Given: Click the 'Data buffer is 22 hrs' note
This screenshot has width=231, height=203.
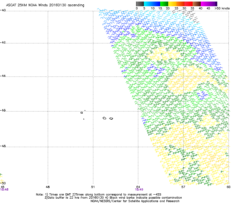Looking at the screenshot, I should pos(113,198).
